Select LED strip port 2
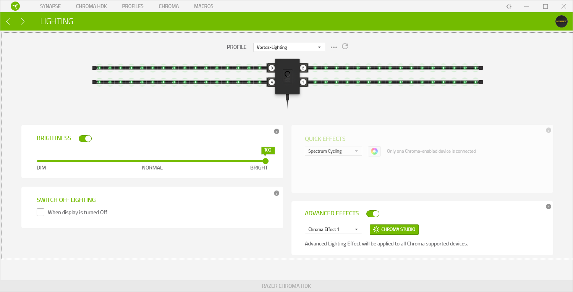Viewport: 573px width, 292px height. point(303,68)
